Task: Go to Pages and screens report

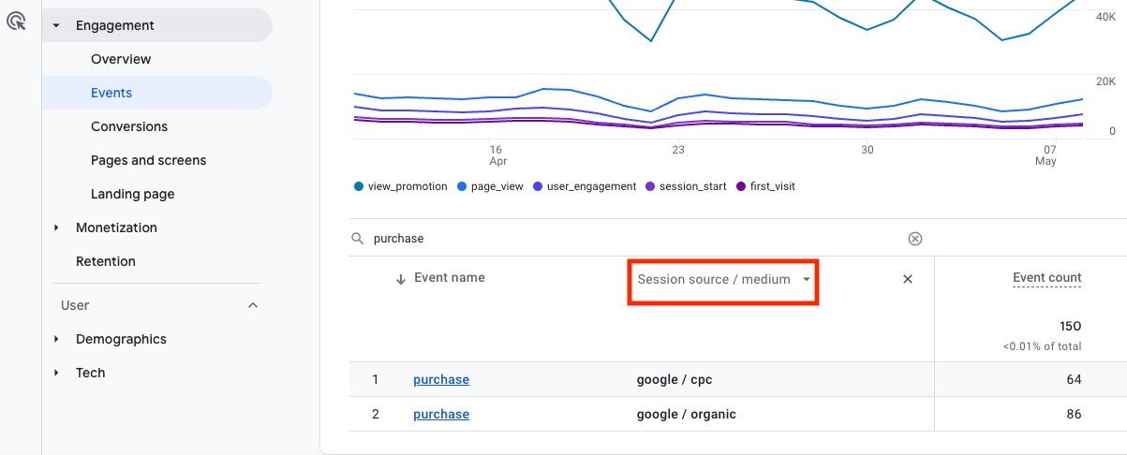Action: pyautogui.click(x=148, y=160)
